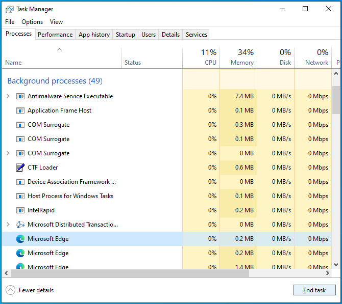This screenshot has width=342, height=304.
Task: Expand the Antimalware Service Executable row
Action: click(8, 96)
